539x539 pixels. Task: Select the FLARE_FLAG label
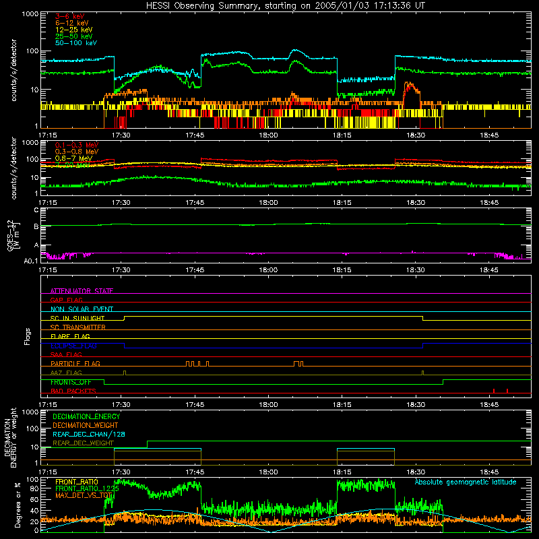70,336
